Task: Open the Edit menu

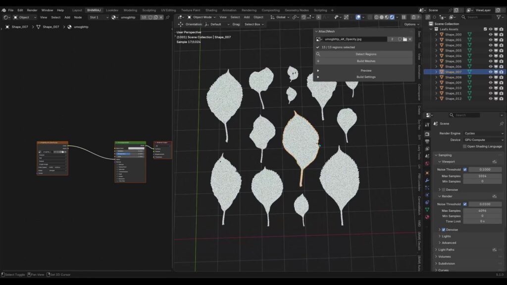Action: [20, 10]
